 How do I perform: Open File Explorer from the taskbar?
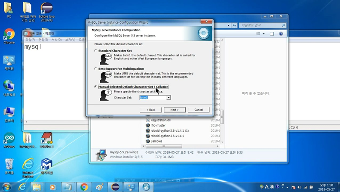(37, 187)
